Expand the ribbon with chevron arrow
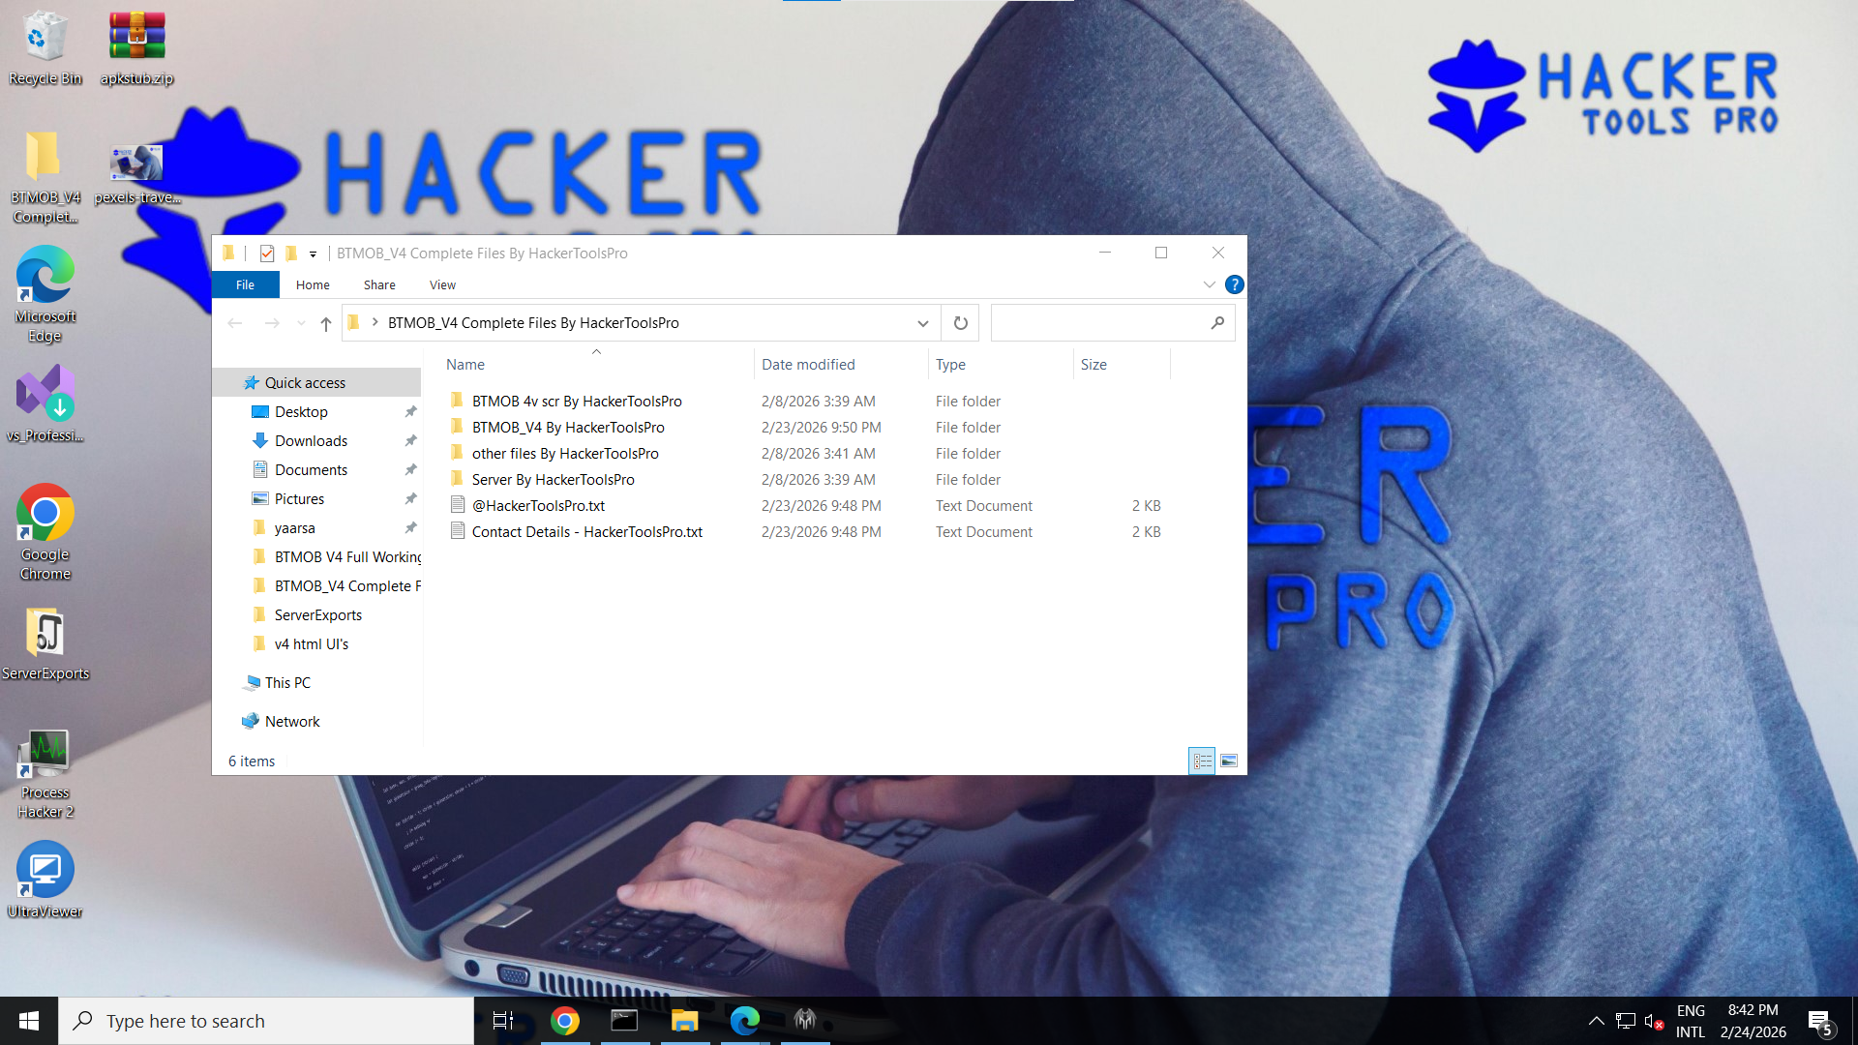Screen dimensions: 1858x1045 click(1209, 284)
